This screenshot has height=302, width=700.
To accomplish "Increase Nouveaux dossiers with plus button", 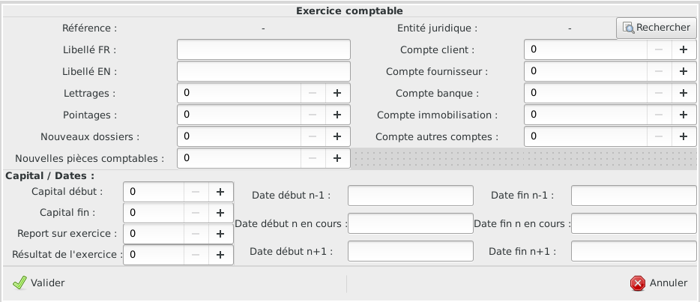I will tap(337, 136).
